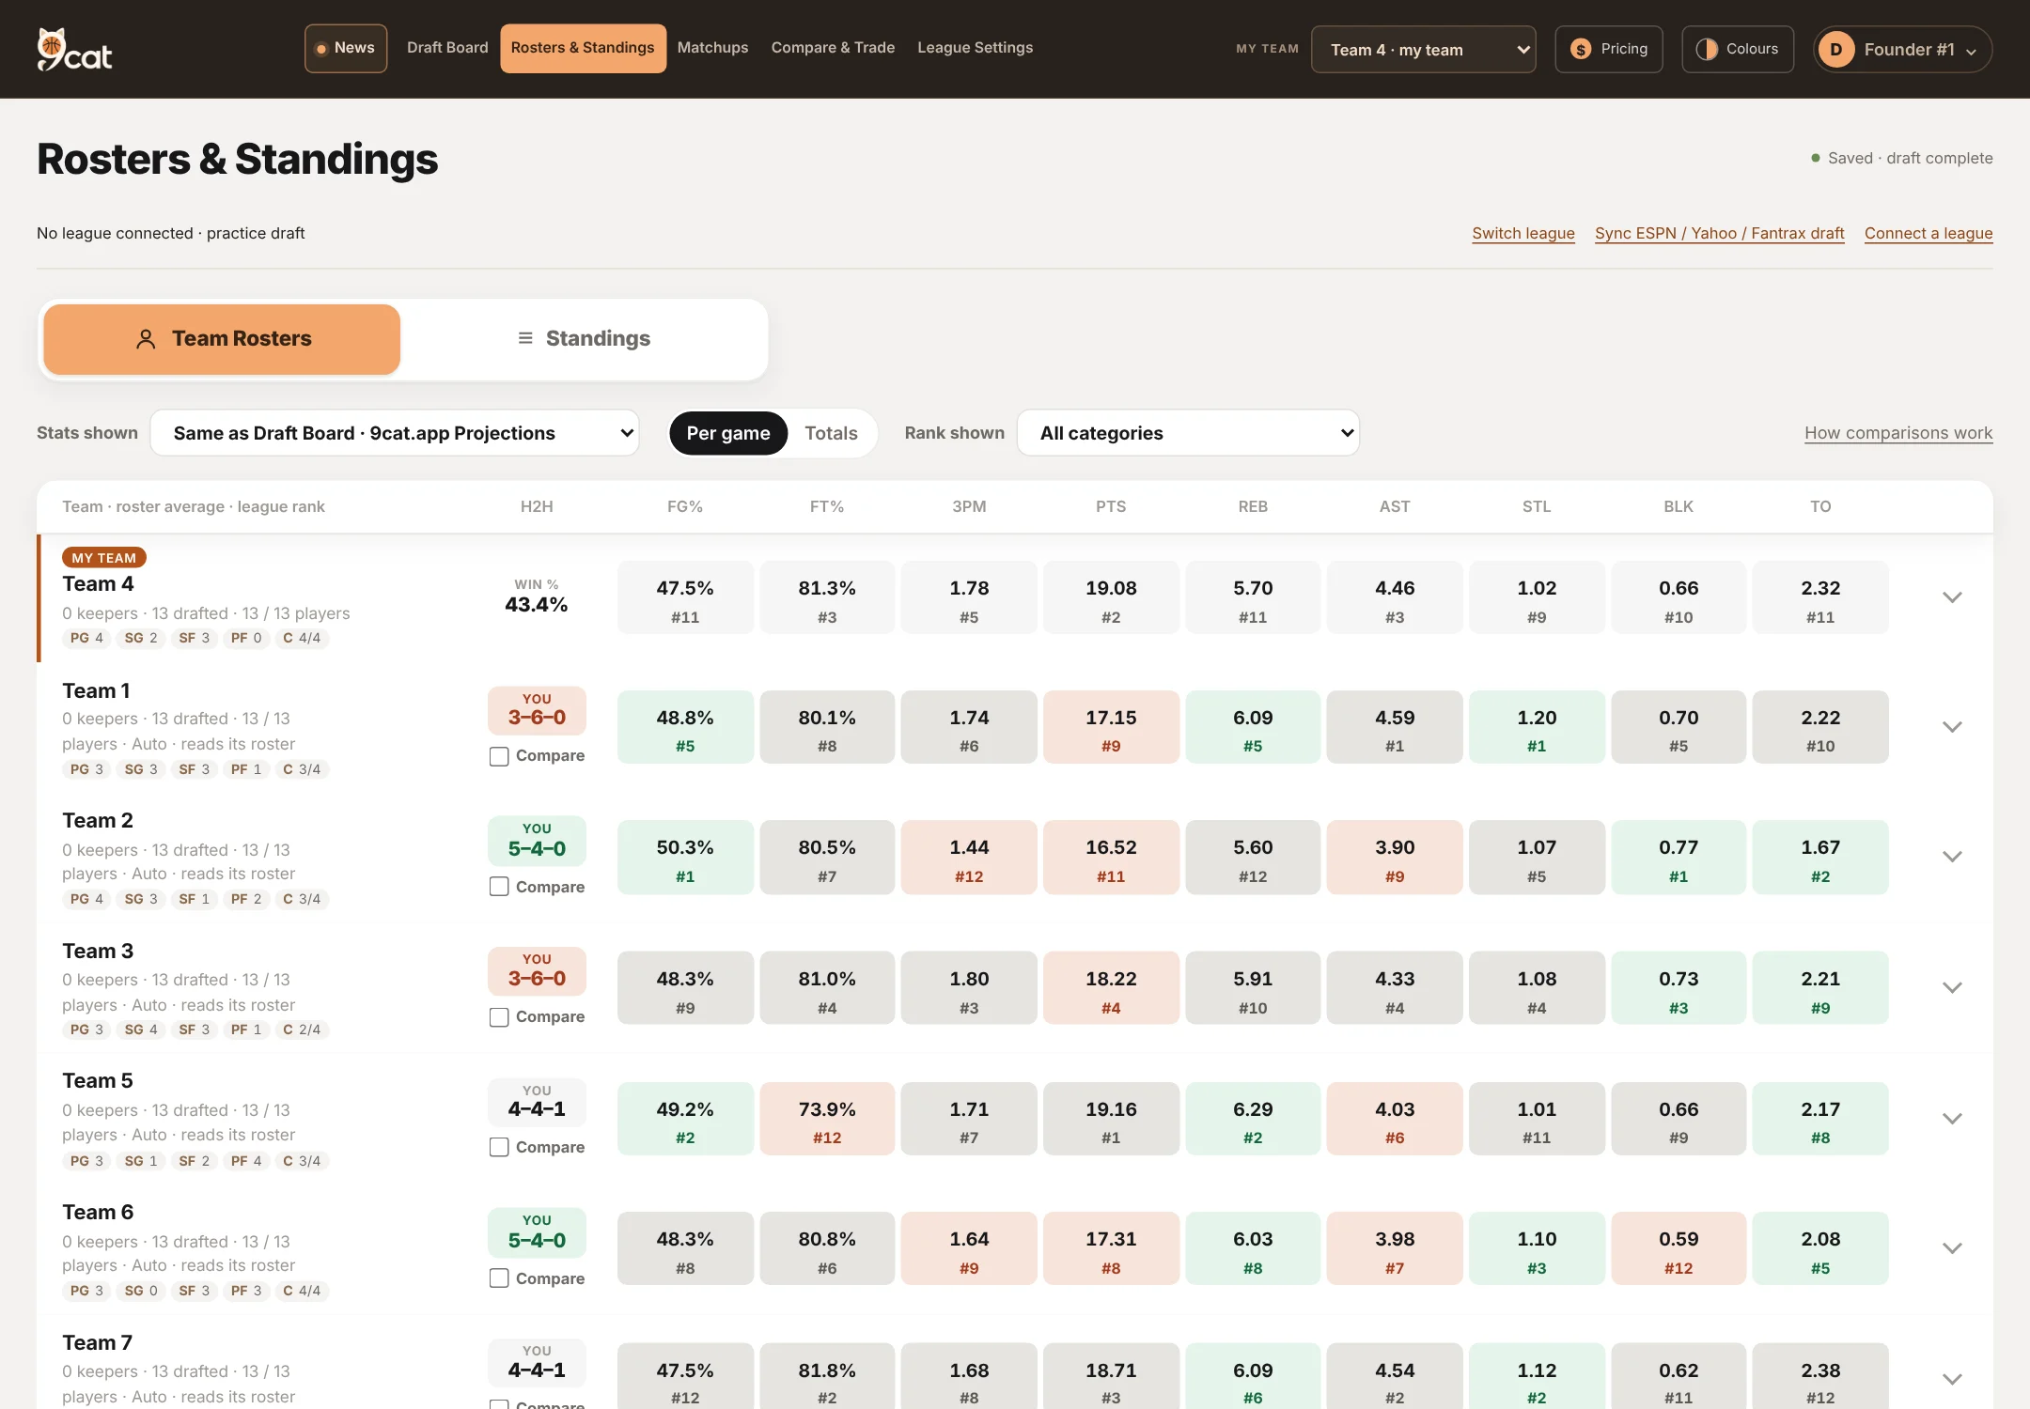This screenshot has width=2030, height=1409.
Task: Open League Settings in the nav
Action: [975, 48]
